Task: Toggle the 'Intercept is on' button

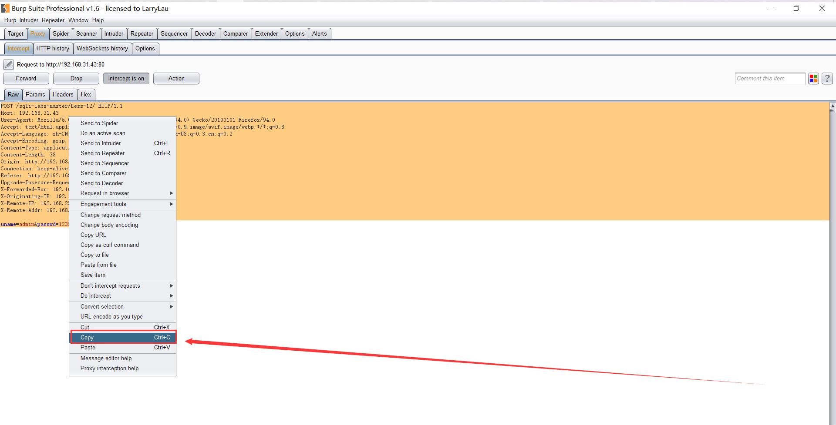Action: pos(126,79)
